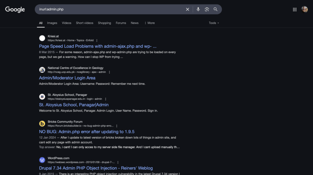Click Bricks Community Forum favicon
313x175 pixels.
click(42, 123)
